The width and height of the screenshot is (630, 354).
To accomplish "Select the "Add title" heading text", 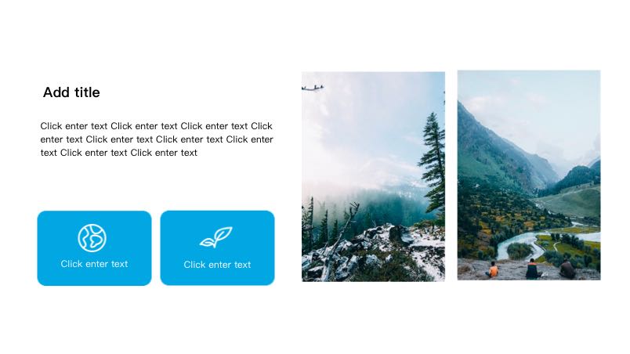I will 71,92.
